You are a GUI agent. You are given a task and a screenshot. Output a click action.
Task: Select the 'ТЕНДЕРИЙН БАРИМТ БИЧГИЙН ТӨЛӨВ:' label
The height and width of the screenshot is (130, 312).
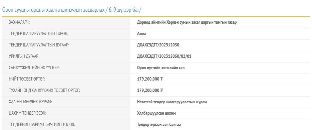click(42, 125)
